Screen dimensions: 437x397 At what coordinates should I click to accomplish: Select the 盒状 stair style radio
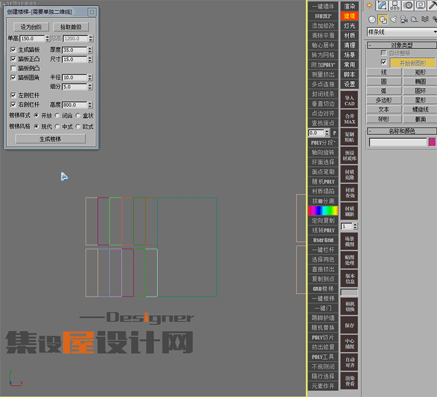tap(77, 115)
